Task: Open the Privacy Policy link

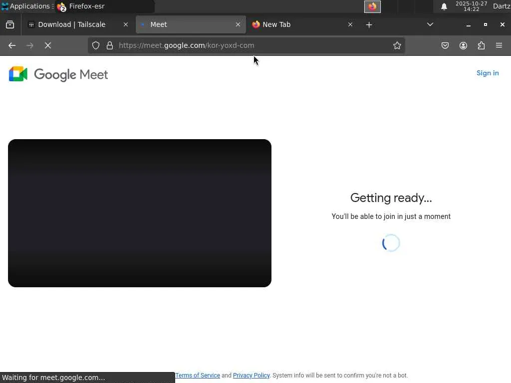Action: (252, 375)
